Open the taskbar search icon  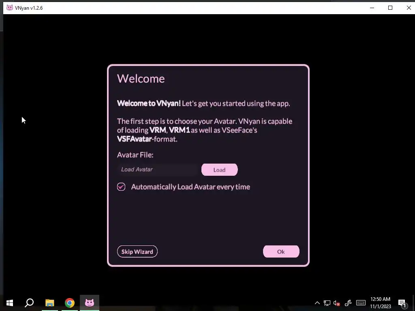point(29,303)
